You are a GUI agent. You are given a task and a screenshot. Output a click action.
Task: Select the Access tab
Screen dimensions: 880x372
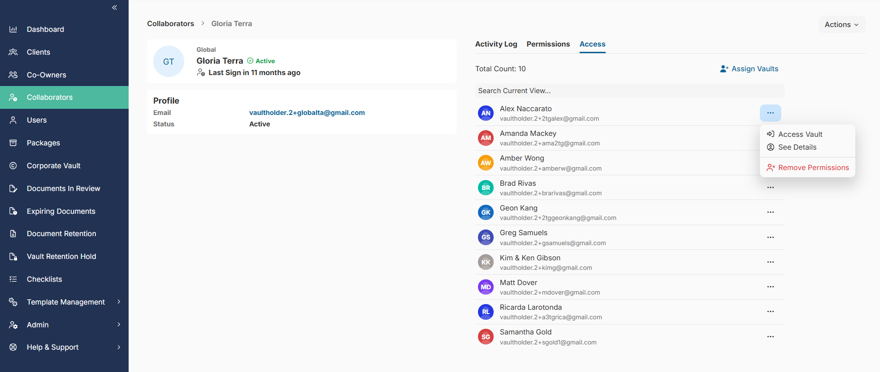[x=592, y=44]
